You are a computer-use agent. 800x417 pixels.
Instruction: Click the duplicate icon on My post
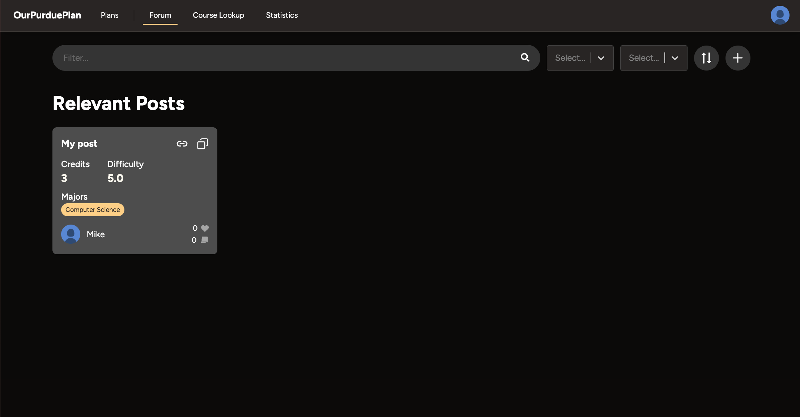[x=203, y=144]
